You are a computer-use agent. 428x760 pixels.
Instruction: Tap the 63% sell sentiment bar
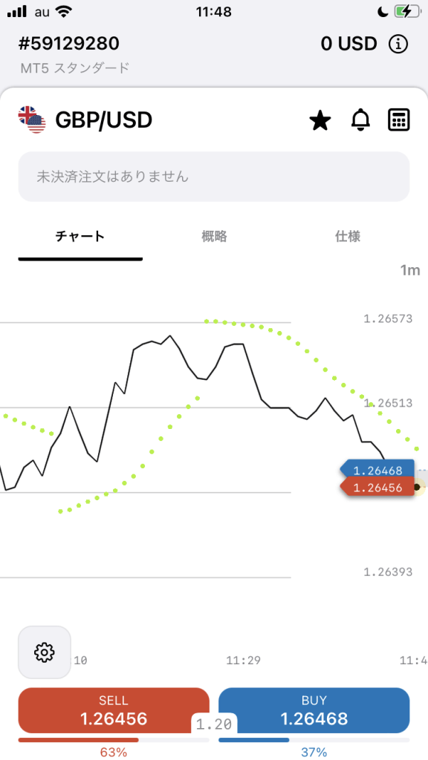(114, 740)
